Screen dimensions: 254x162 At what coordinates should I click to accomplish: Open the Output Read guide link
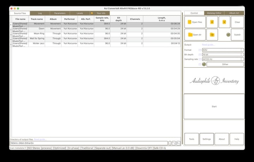pos(208,45)
